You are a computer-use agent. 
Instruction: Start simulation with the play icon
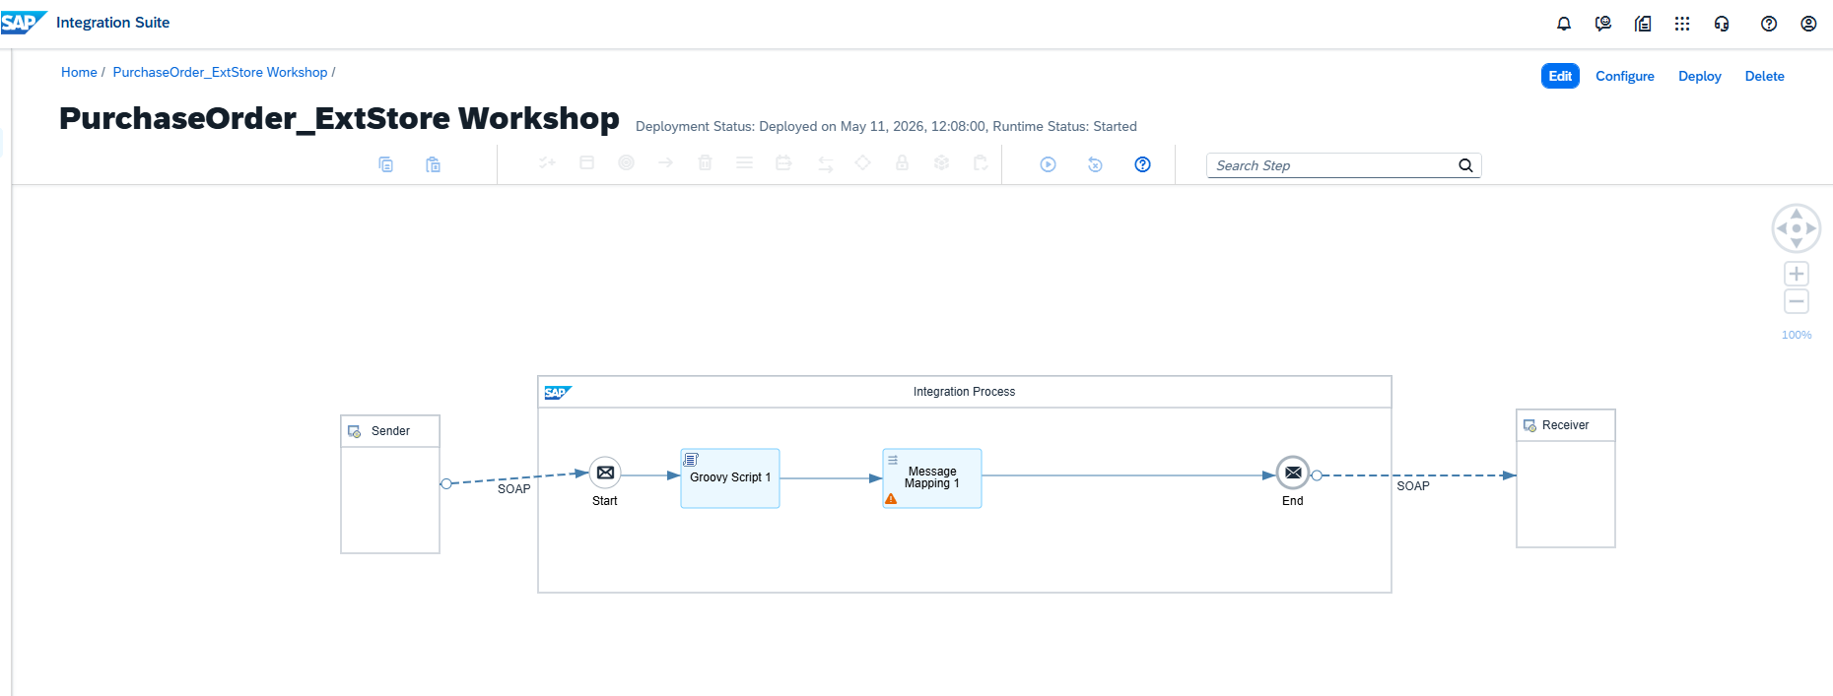[1049, 164]
